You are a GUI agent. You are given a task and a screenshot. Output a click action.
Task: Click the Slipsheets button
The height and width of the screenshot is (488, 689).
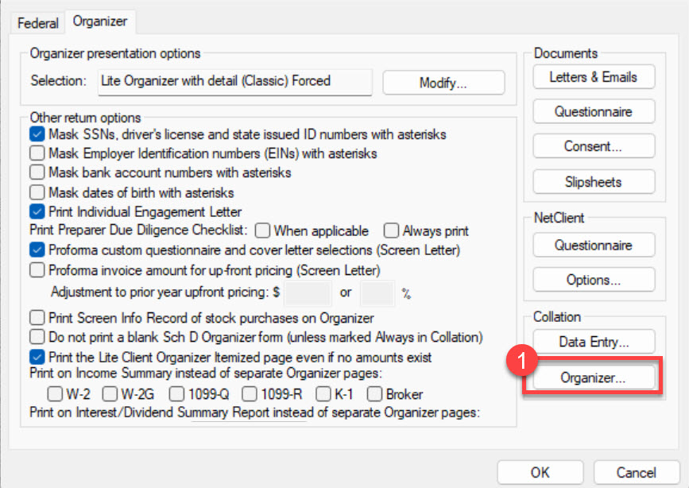tap(594, 182)
